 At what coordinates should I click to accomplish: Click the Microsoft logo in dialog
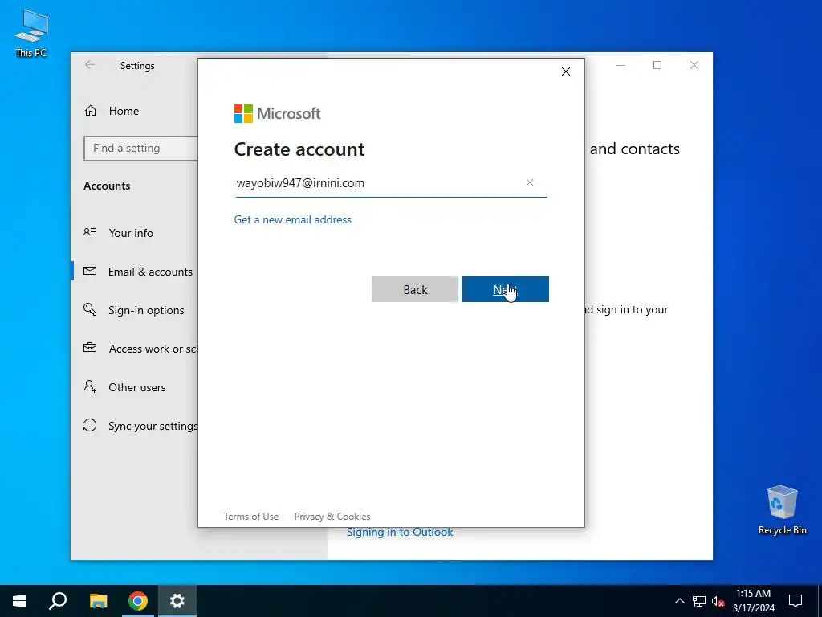click(x=277, y=113)
